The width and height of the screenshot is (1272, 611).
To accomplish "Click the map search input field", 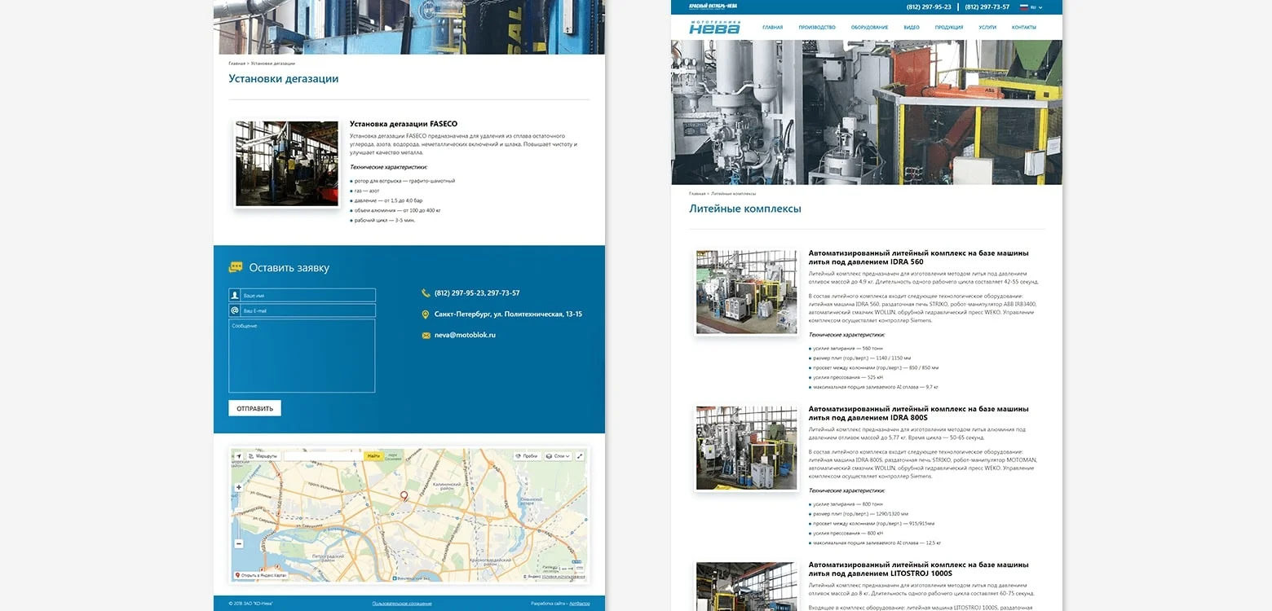I will pyautogui.click(x=323, y=456).
